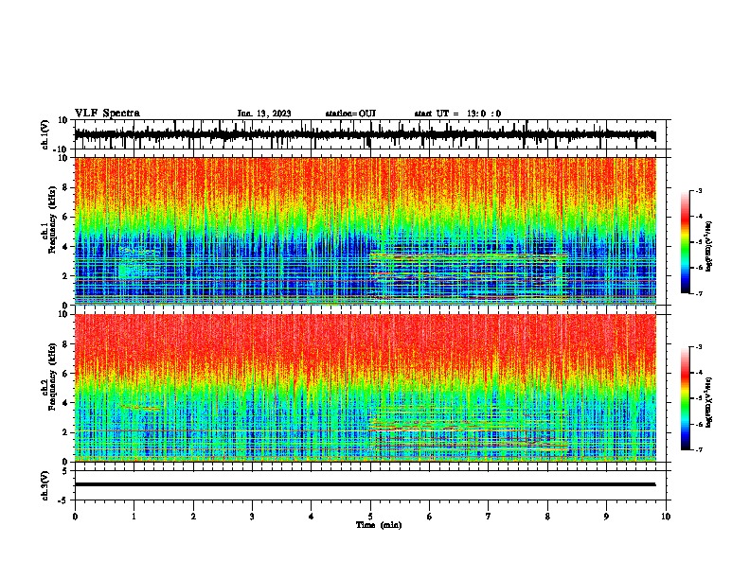Image resolution: width=750 pixels, height=579 pixels.
Task: Click the ch.3 flat voltage line
Action: pos(365,484)
